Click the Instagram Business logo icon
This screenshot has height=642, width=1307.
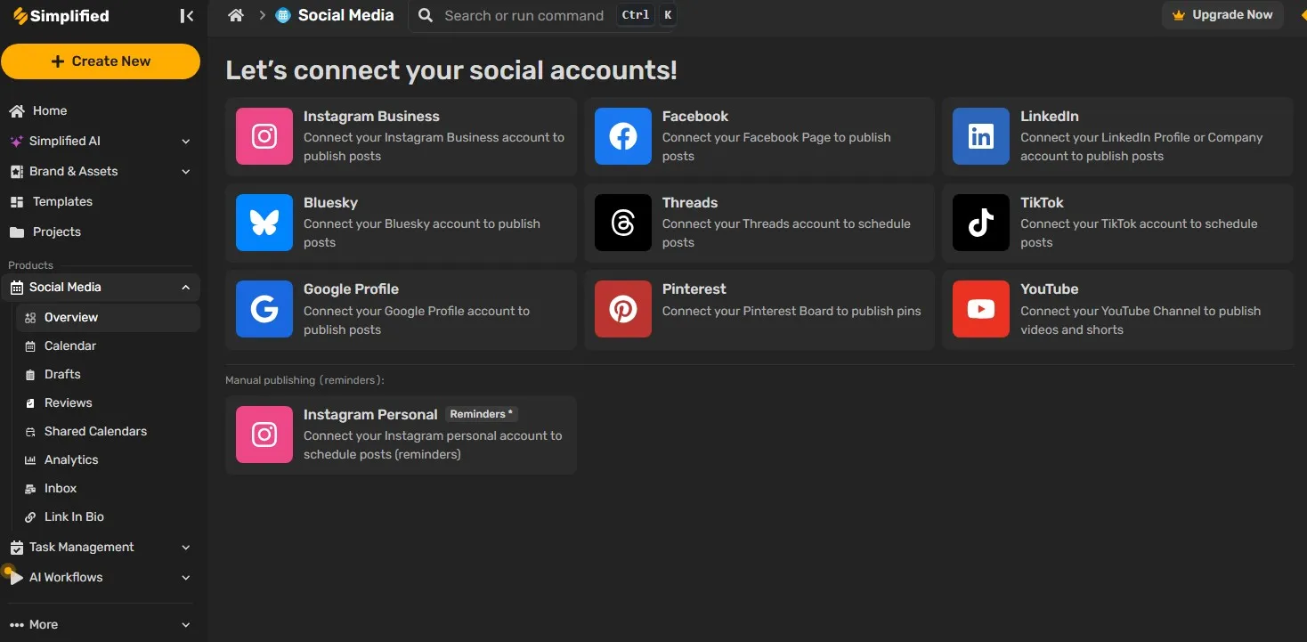point(264,136)
